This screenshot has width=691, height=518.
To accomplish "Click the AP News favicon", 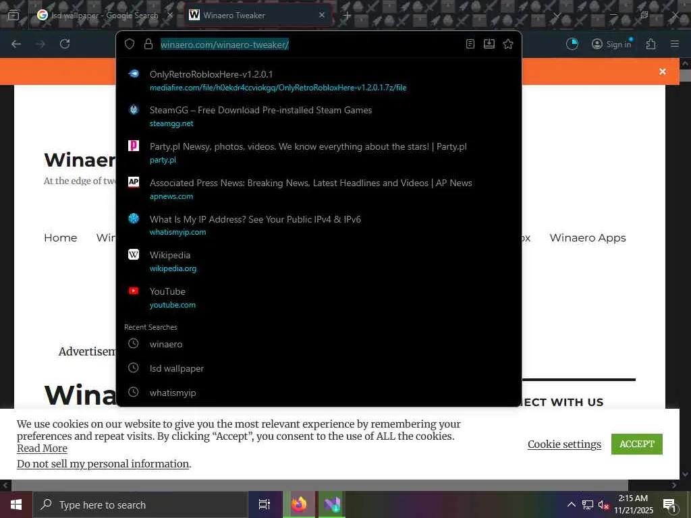I will click(134, 181).
